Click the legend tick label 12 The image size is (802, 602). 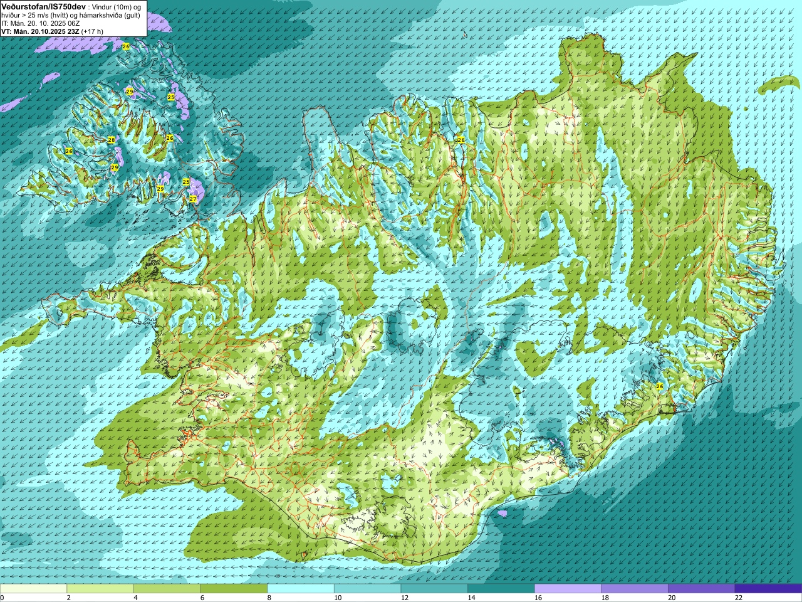click(x=404, y=598)
